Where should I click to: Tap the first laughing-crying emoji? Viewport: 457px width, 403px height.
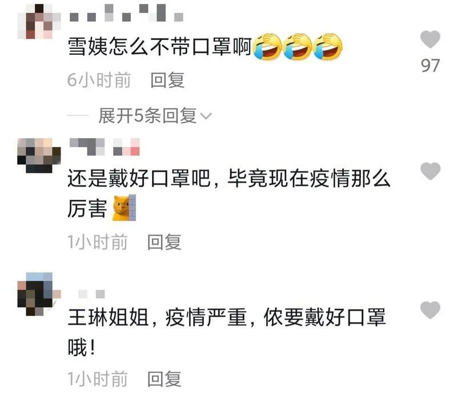click(x=267, y=47)
